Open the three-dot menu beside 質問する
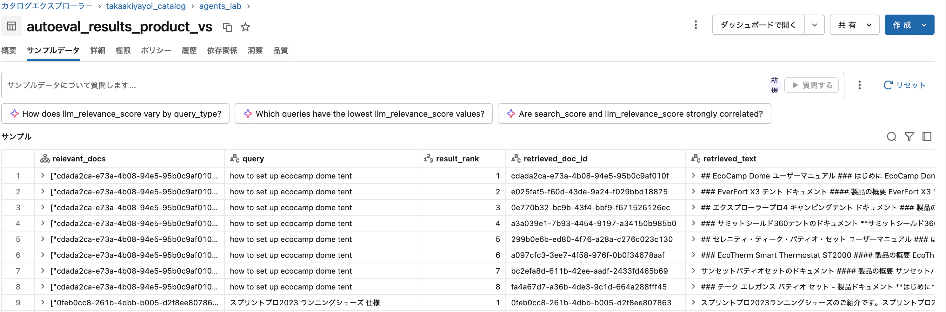This screenshot has height=312, width=946. point(859,85)
